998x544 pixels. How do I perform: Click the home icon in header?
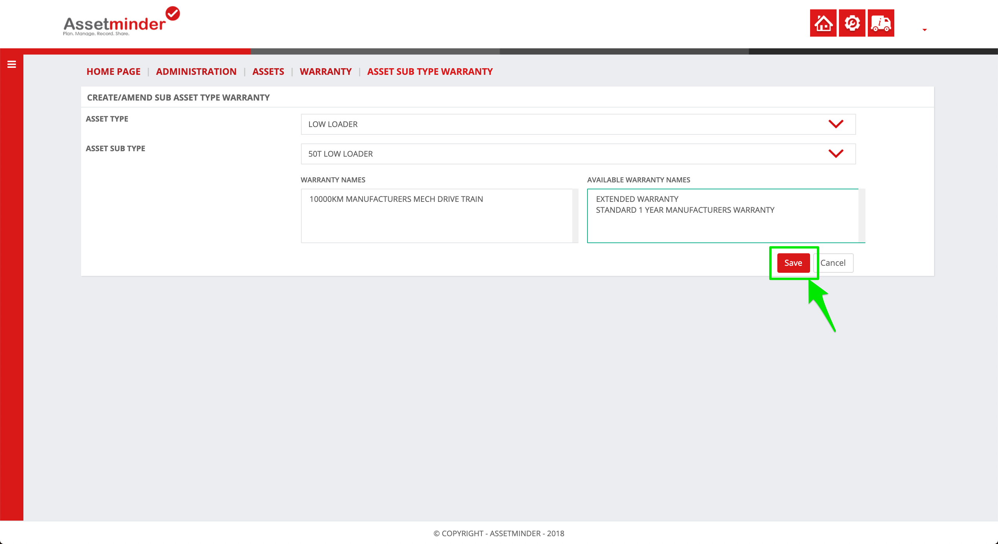[823, 23]
